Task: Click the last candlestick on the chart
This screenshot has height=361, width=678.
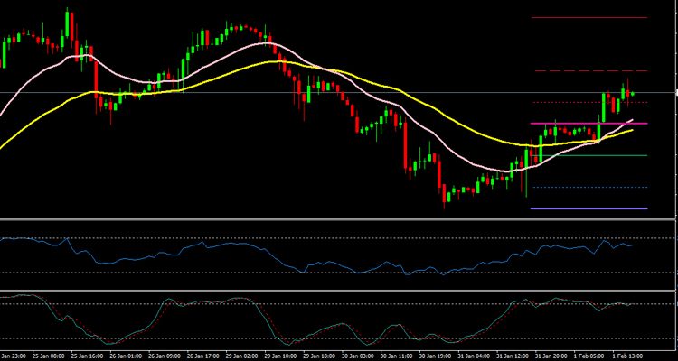Action: (633, 93)
